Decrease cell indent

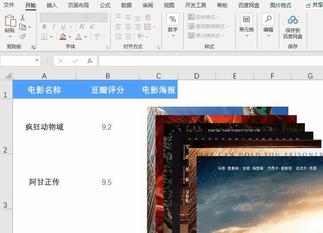tap(118, 37)
